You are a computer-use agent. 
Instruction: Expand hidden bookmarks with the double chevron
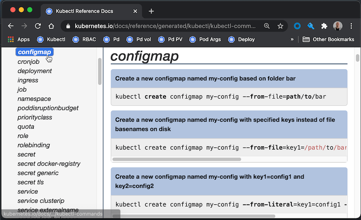pos(292,39)
